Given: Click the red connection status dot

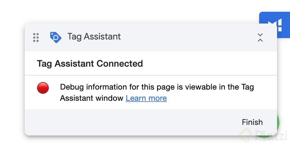Looking at the screenshot, I should (43, 88).
